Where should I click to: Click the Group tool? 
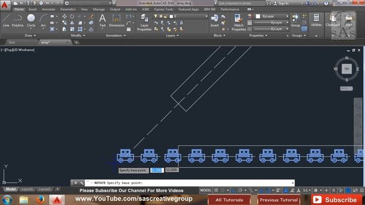(295, 20)
